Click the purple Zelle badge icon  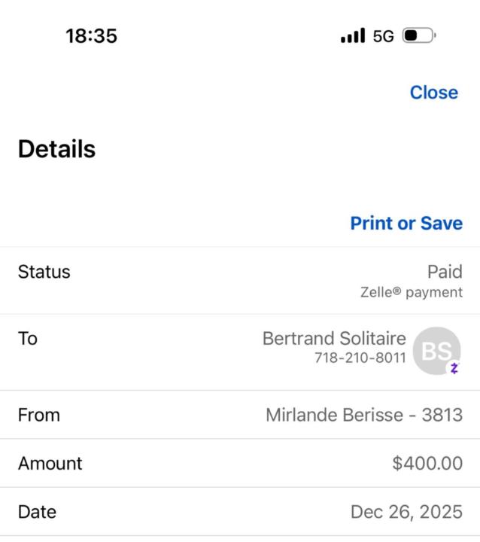(454, 368)
